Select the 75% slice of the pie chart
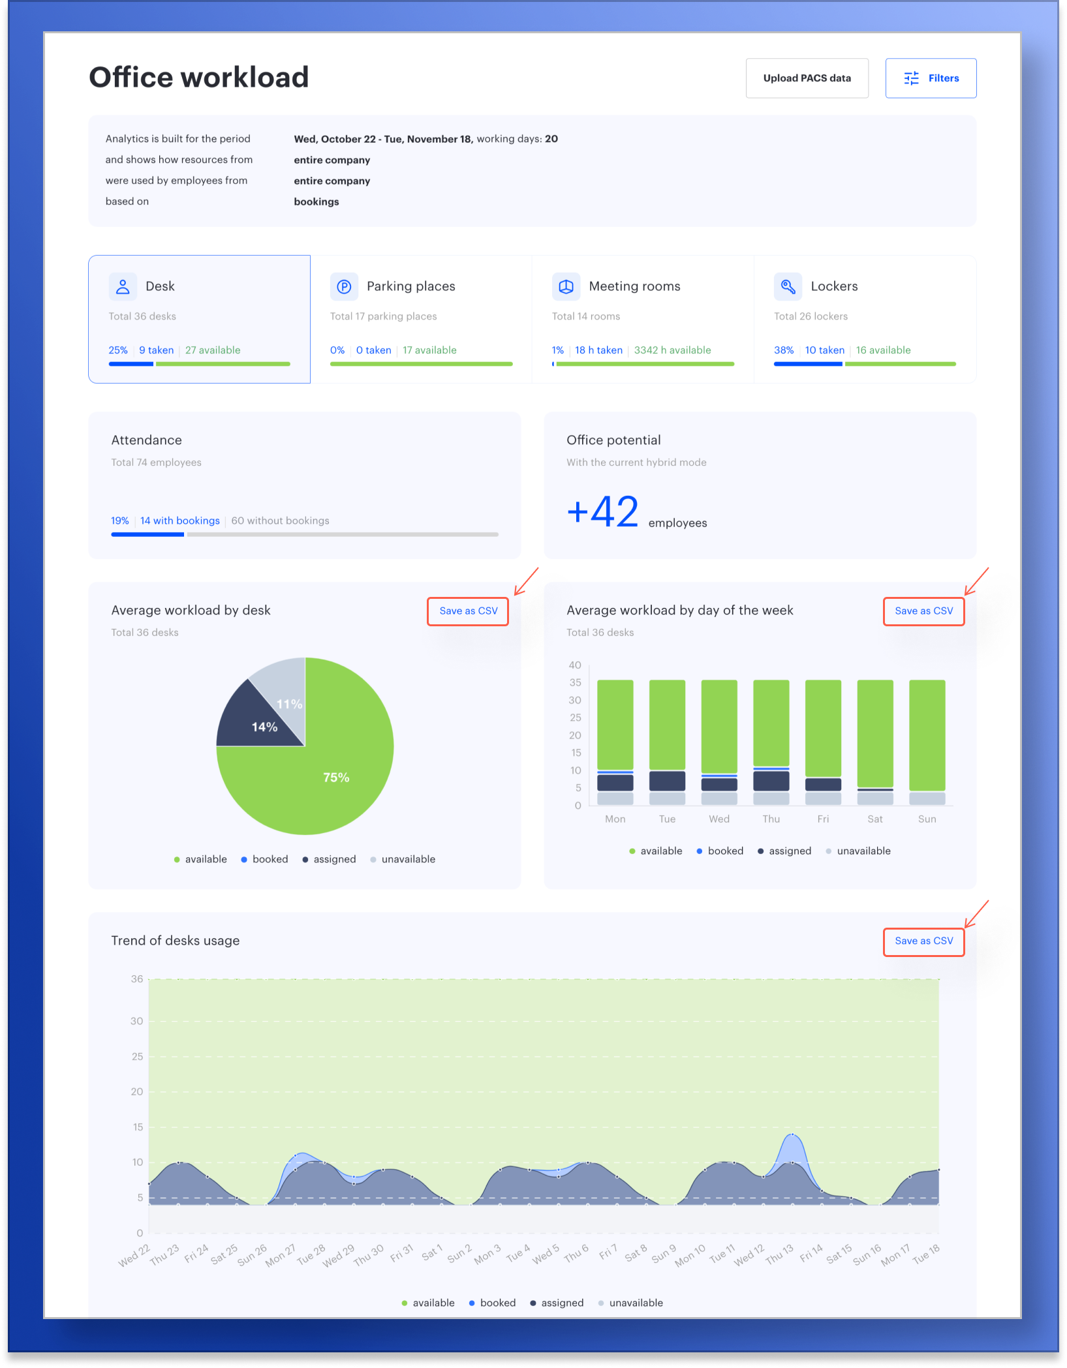Viewport: 1067px width, 1368px height. pyautogui.click(x=335, y=778)
